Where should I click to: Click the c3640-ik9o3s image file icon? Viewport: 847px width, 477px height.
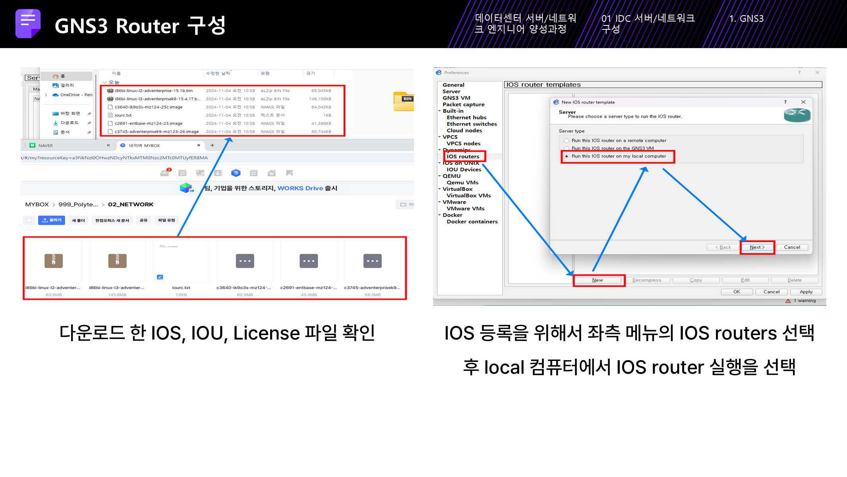(x=245, y=261)
